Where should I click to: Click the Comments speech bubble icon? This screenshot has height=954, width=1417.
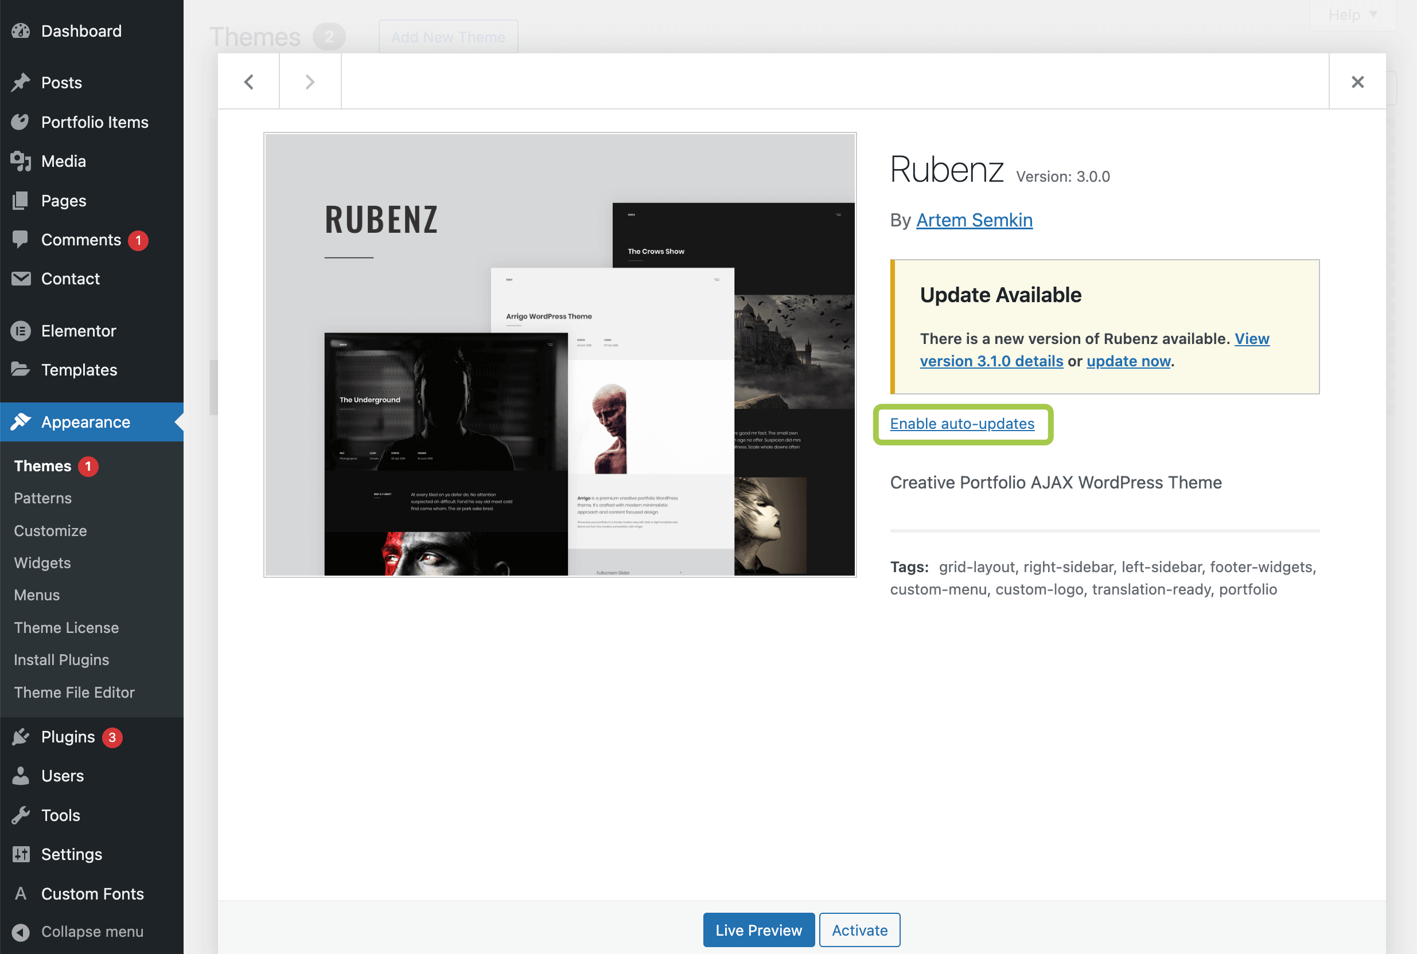pyautogui.click(x=21, y=240)
